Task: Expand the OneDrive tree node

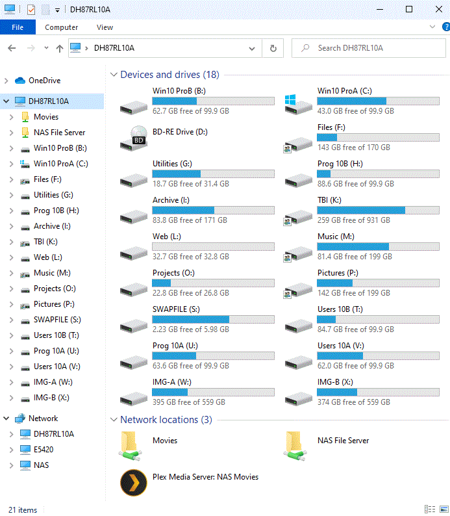Action: click(6, 81)
